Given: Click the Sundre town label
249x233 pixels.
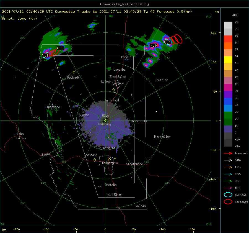Looking at the screenshot, I should click(84, 115).
